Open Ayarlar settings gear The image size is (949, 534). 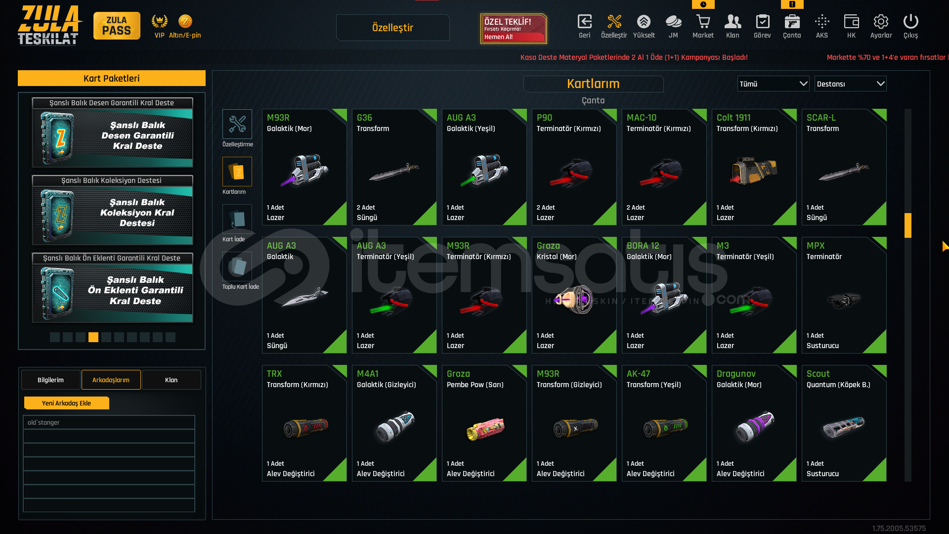click(x=881, y=22)
